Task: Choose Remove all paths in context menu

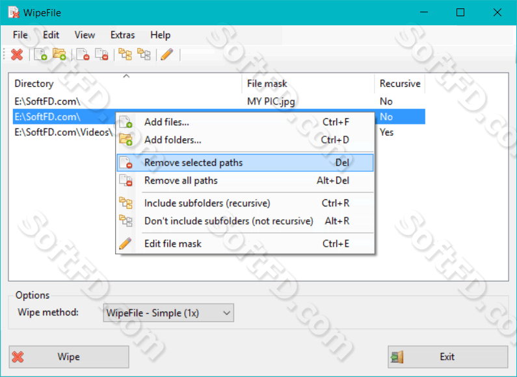Action: pos(245,180)
